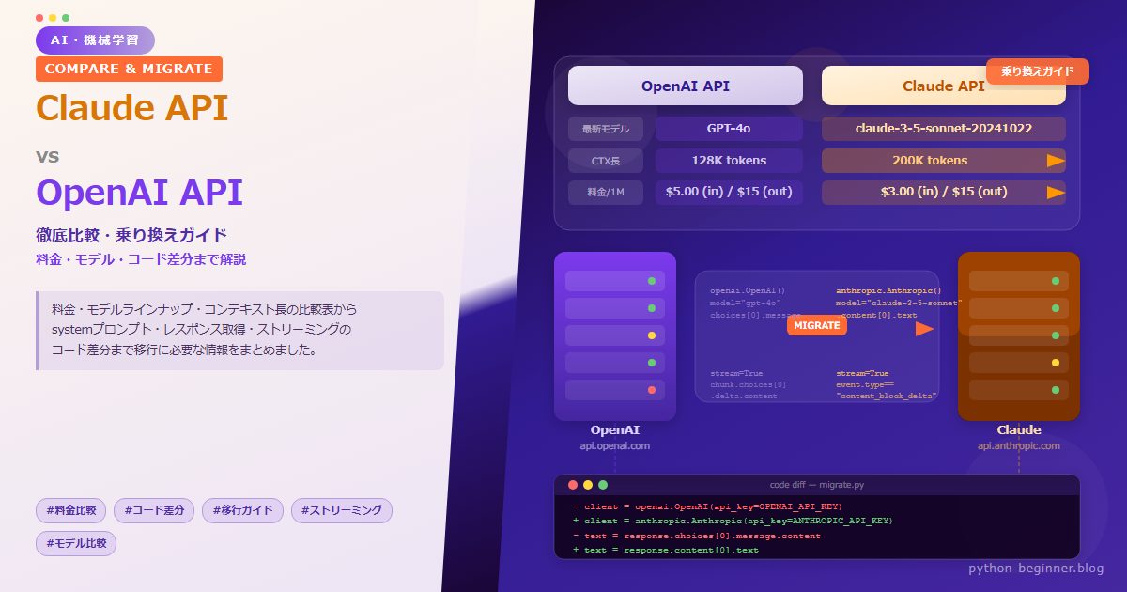Screen dimensions: 1127x592
Task: Click the Claude label under the orange server
Action: [x=1019, y=430]
